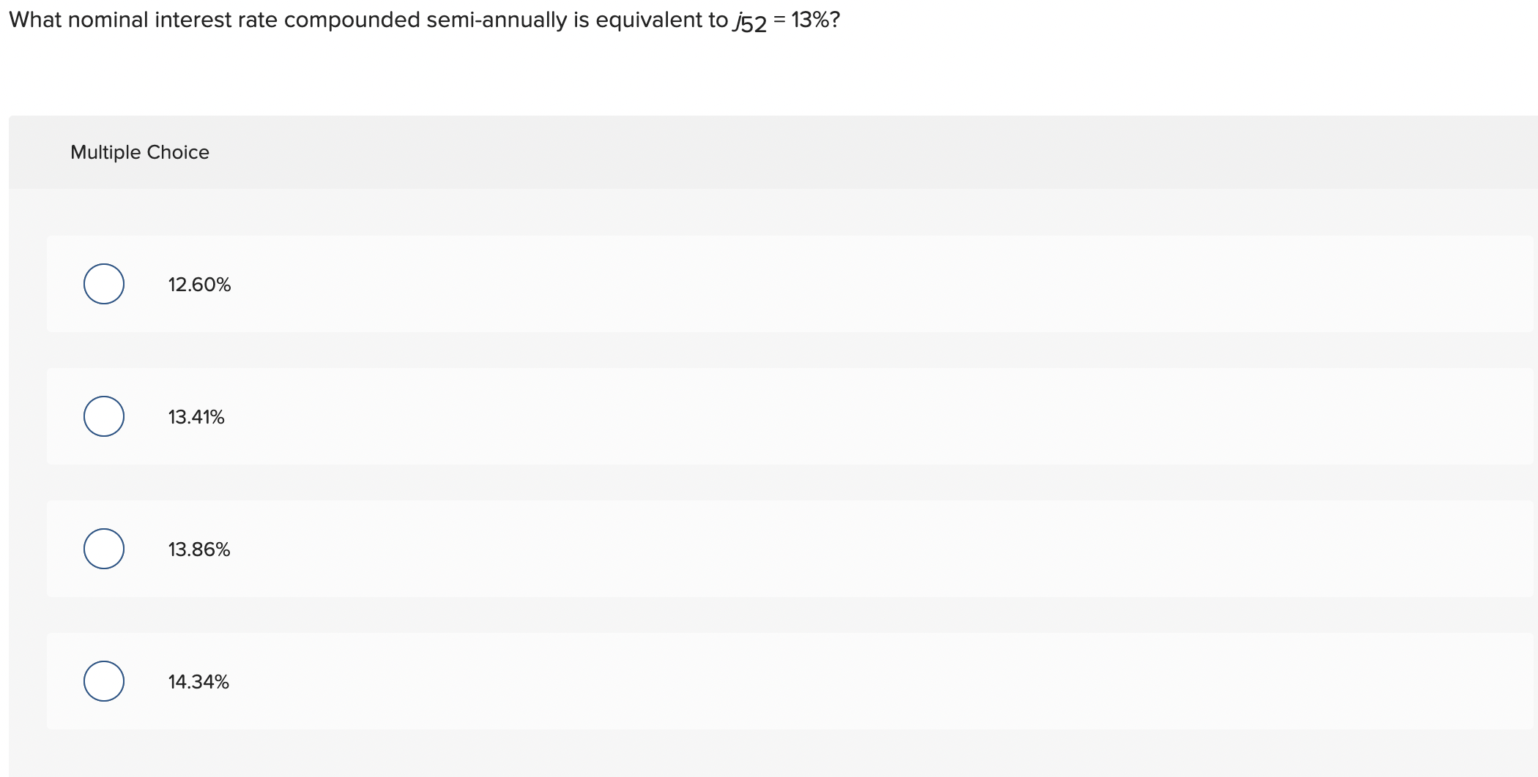Select the 13.41% radio button
The image size is (1538, 777).
[103, 416]
